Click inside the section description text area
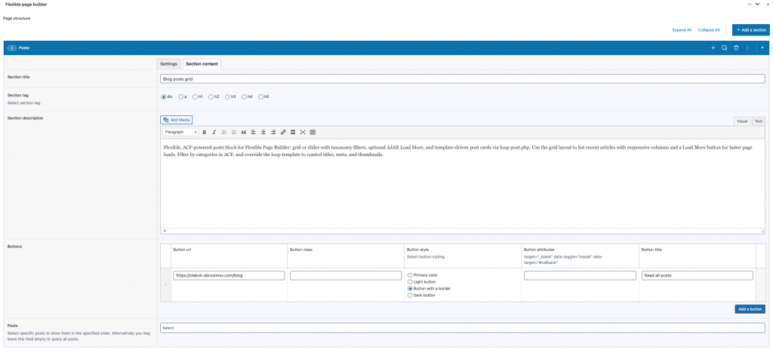Viewport: 773px width, 352px height. point(463,185)
